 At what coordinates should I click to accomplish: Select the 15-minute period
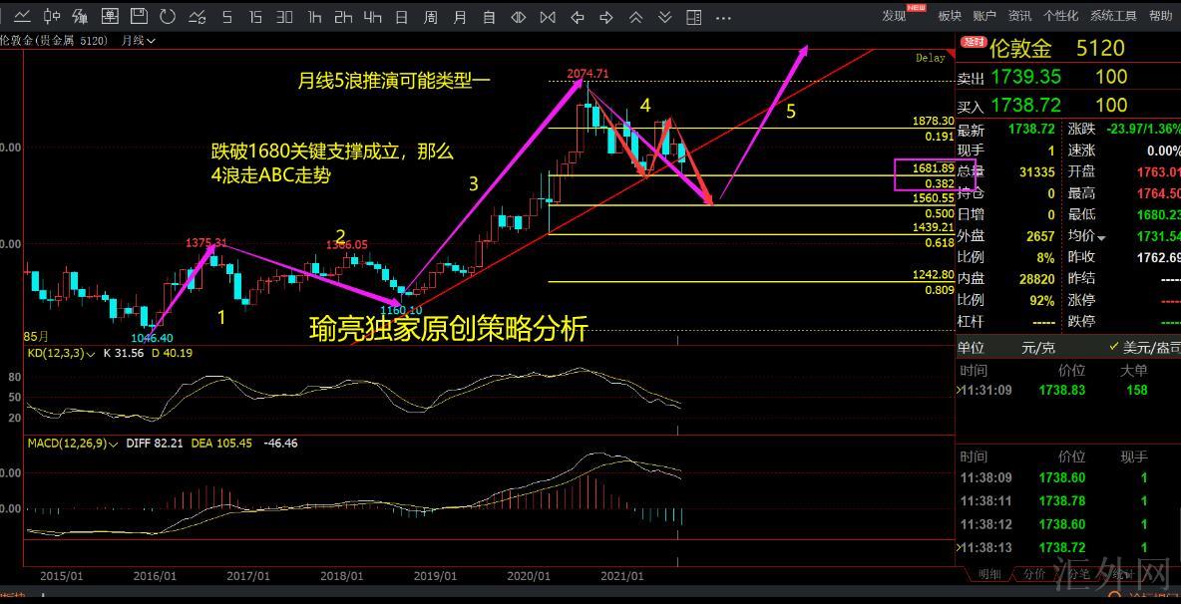[255, 16]
